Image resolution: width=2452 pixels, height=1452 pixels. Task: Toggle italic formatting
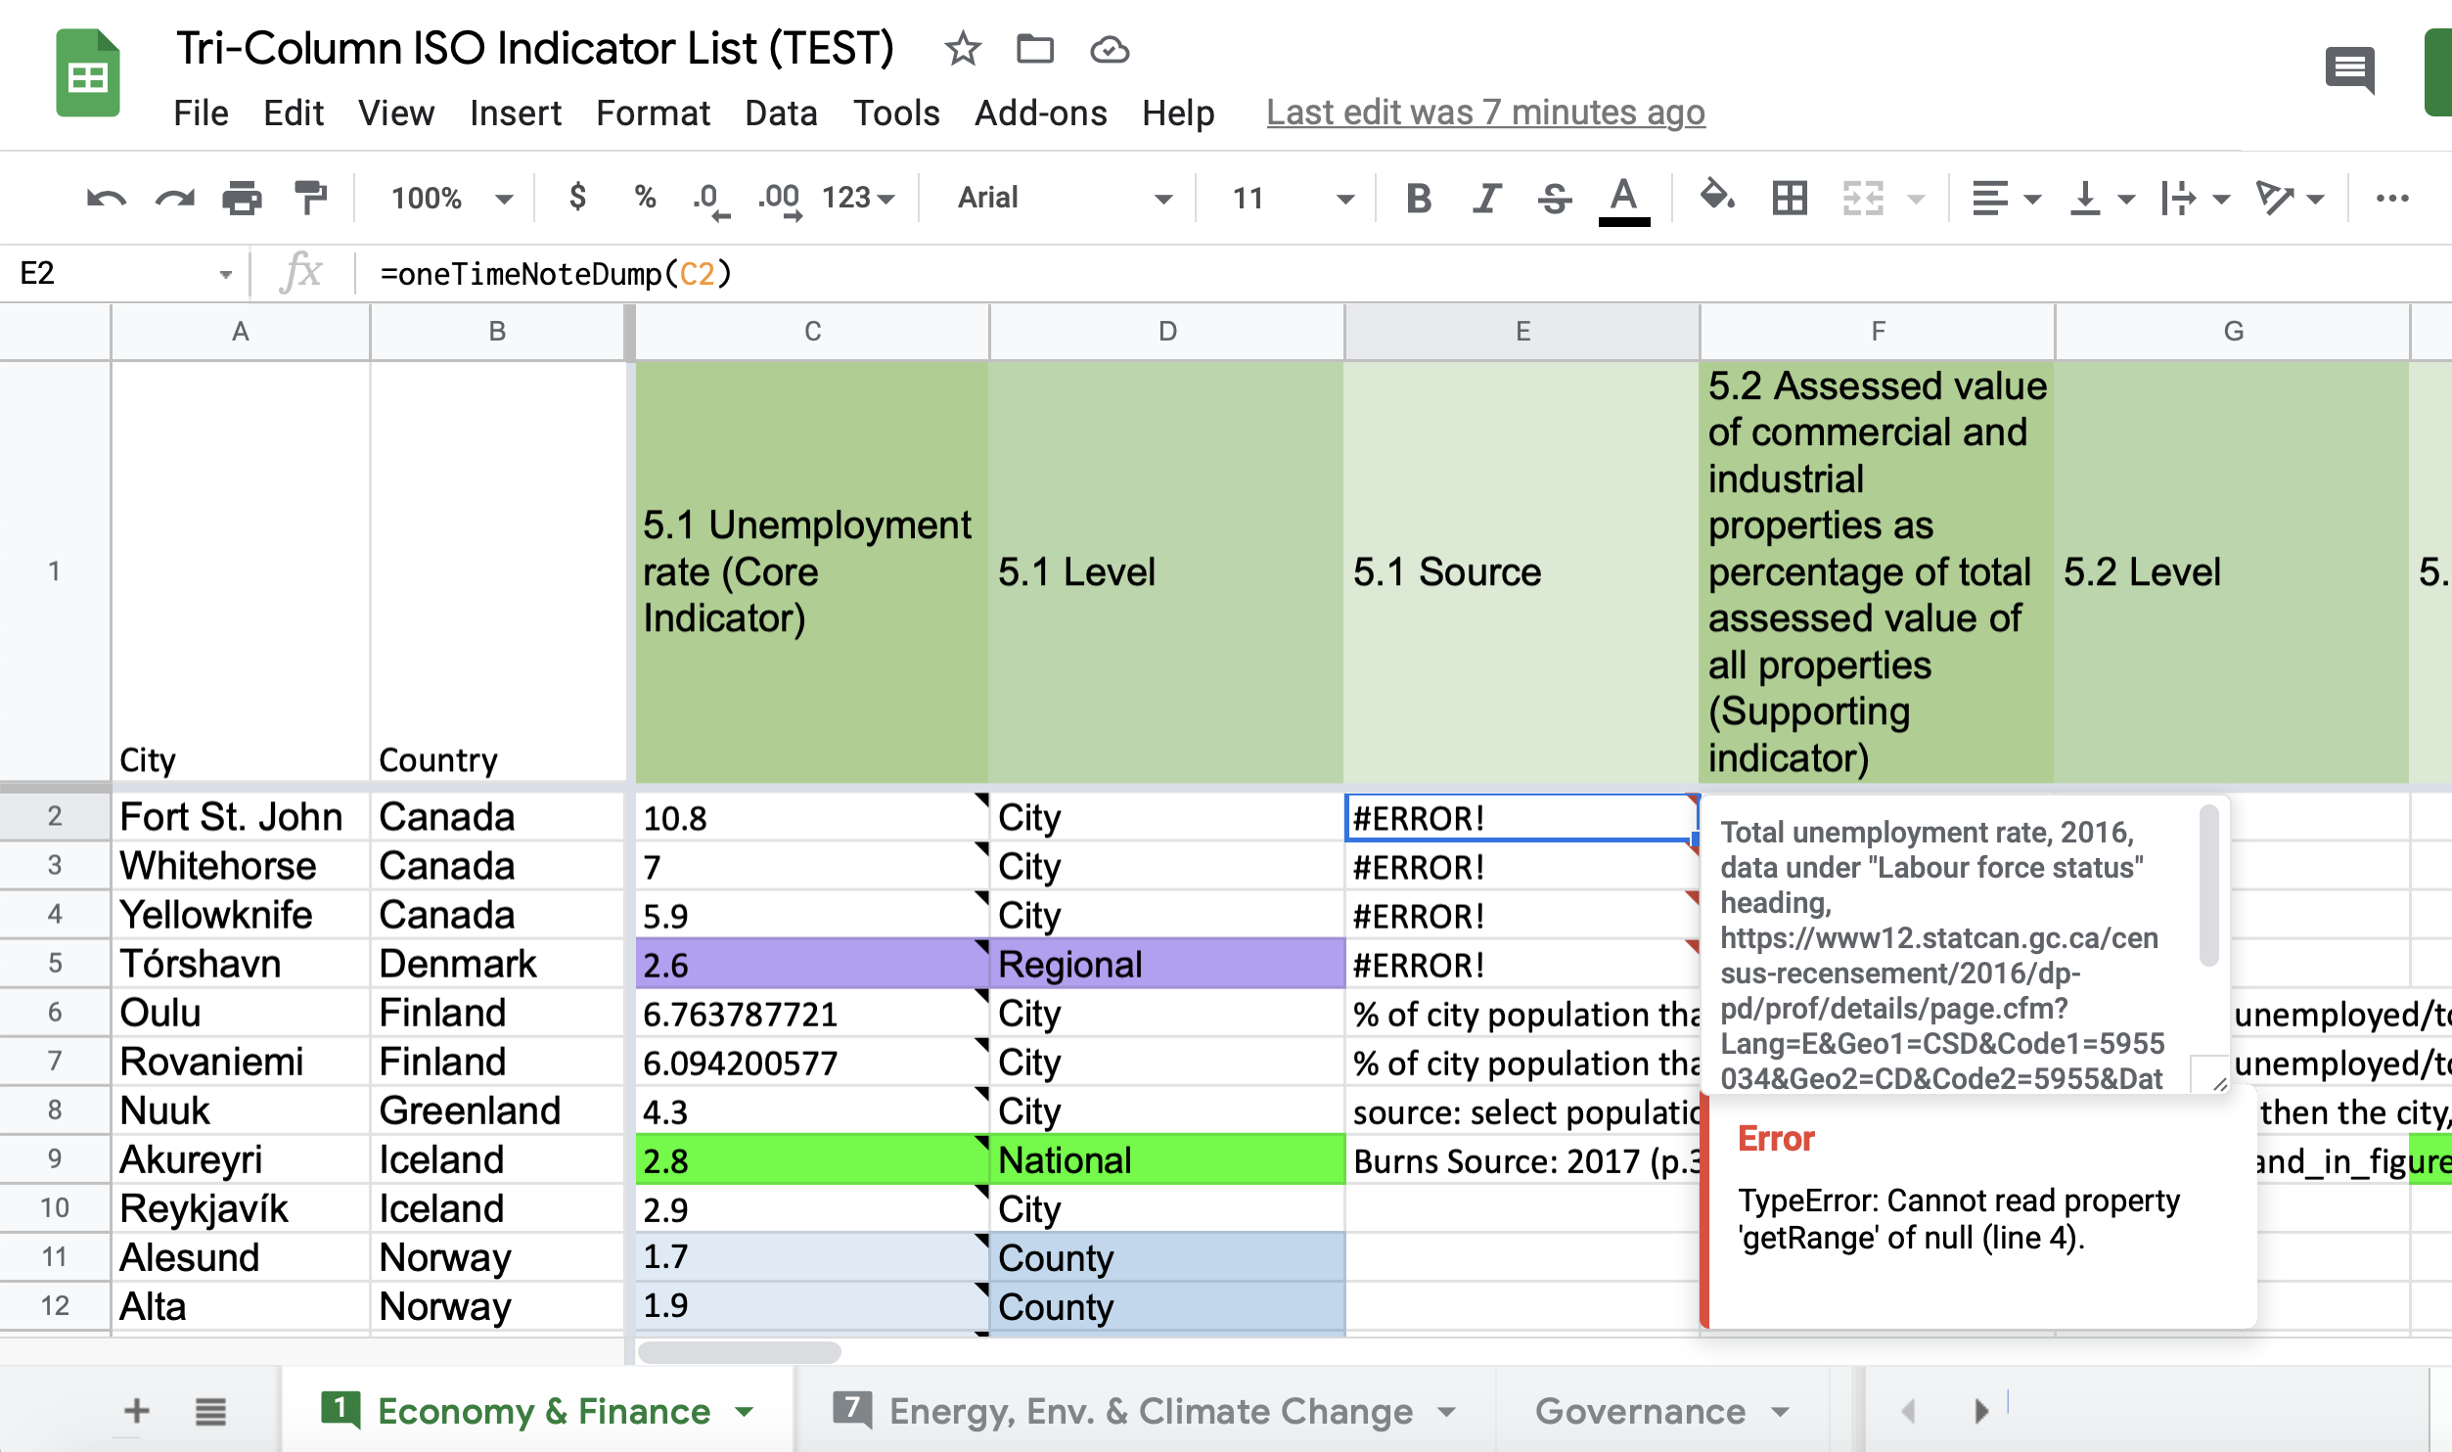pos(1486,199)
